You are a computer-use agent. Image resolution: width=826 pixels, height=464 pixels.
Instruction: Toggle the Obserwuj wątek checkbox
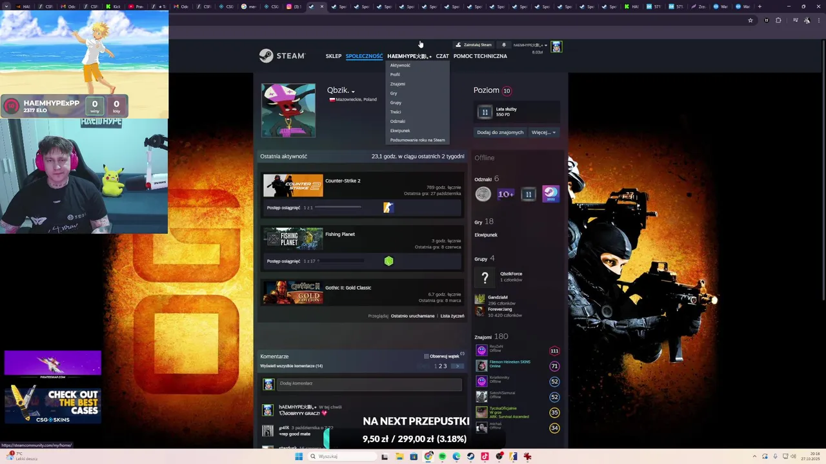coord(427,356)
